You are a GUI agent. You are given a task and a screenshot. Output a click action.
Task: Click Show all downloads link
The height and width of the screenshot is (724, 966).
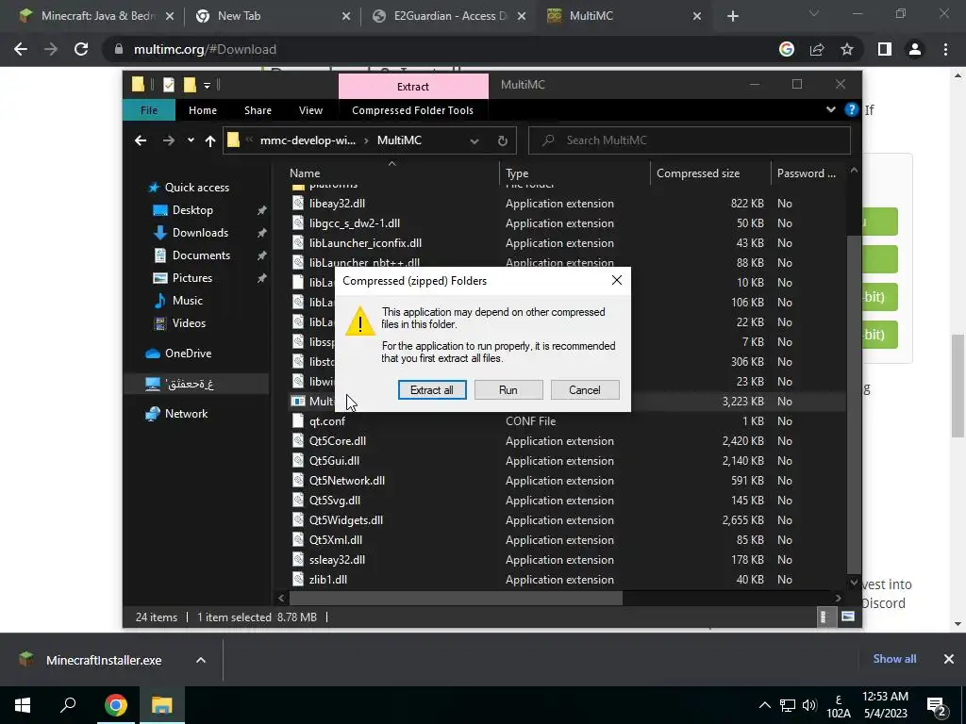point(894,659)
